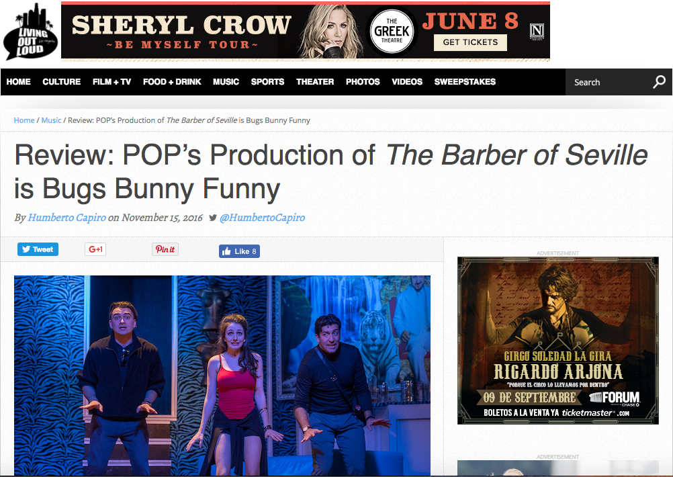Pin the article with Pin it button
673x477 pixels.
point(165,249)
